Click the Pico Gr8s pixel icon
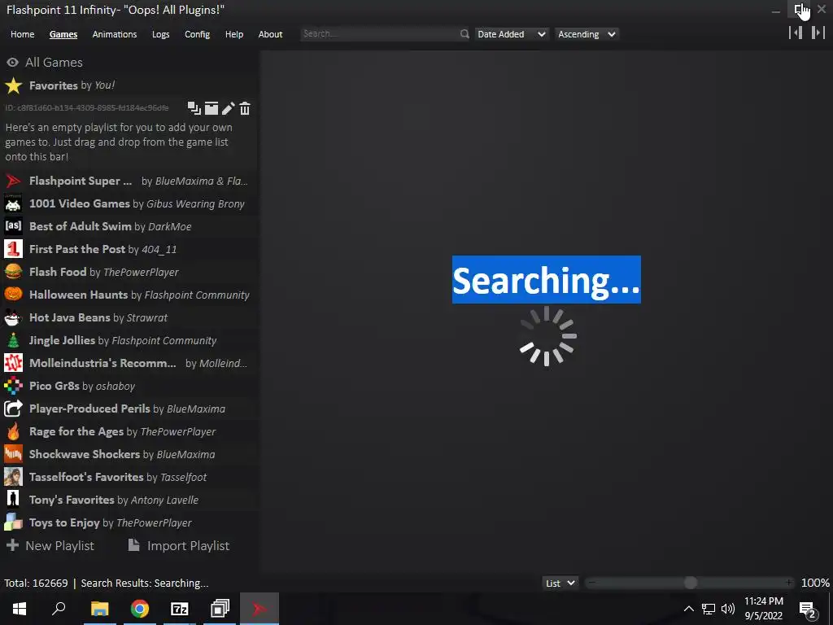833x625 pixels. tap(13, 386)
